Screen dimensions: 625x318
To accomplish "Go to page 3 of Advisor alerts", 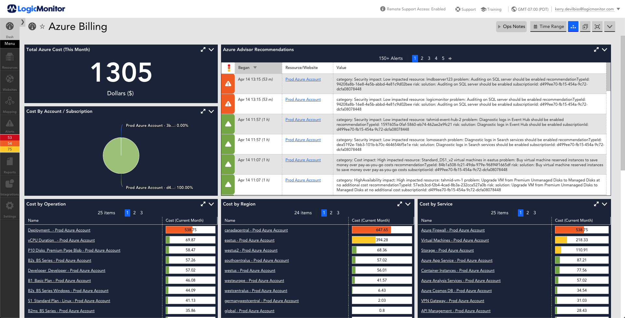I will tap(429, 59).
